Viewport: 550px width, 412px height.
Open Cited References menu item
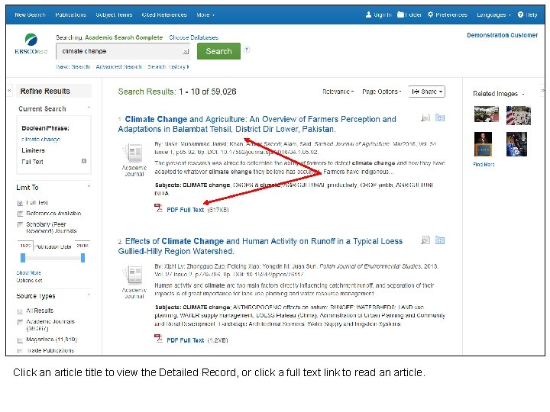point(164,14)
